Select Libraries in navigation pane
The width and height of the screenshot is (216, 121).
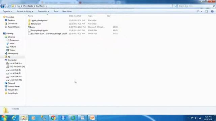click(11, 37)
